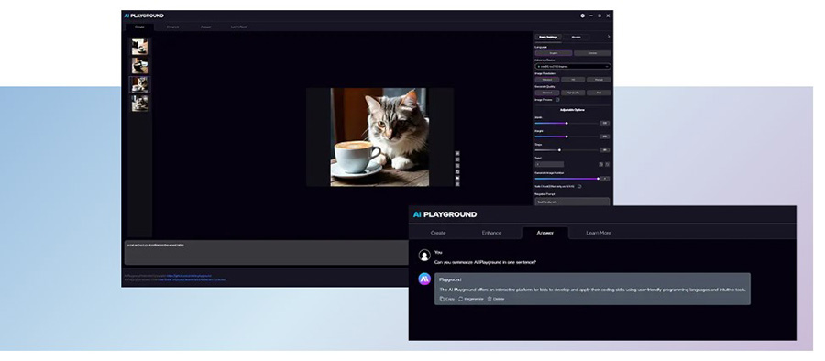Open the Enhance tab in front window
The image size is (825, 361).
coord(491,233)
